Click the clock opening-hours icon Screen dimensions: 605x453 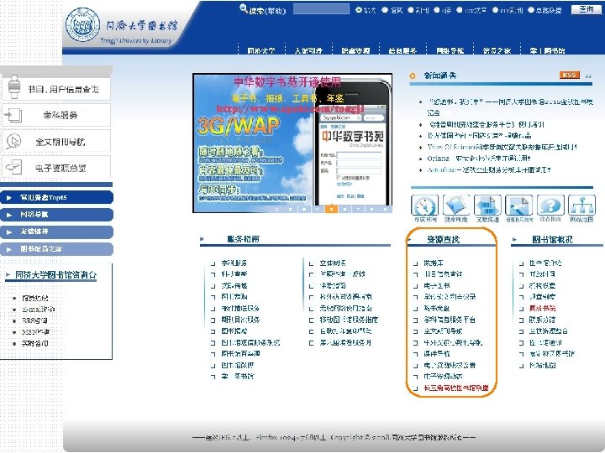point(425,206)
